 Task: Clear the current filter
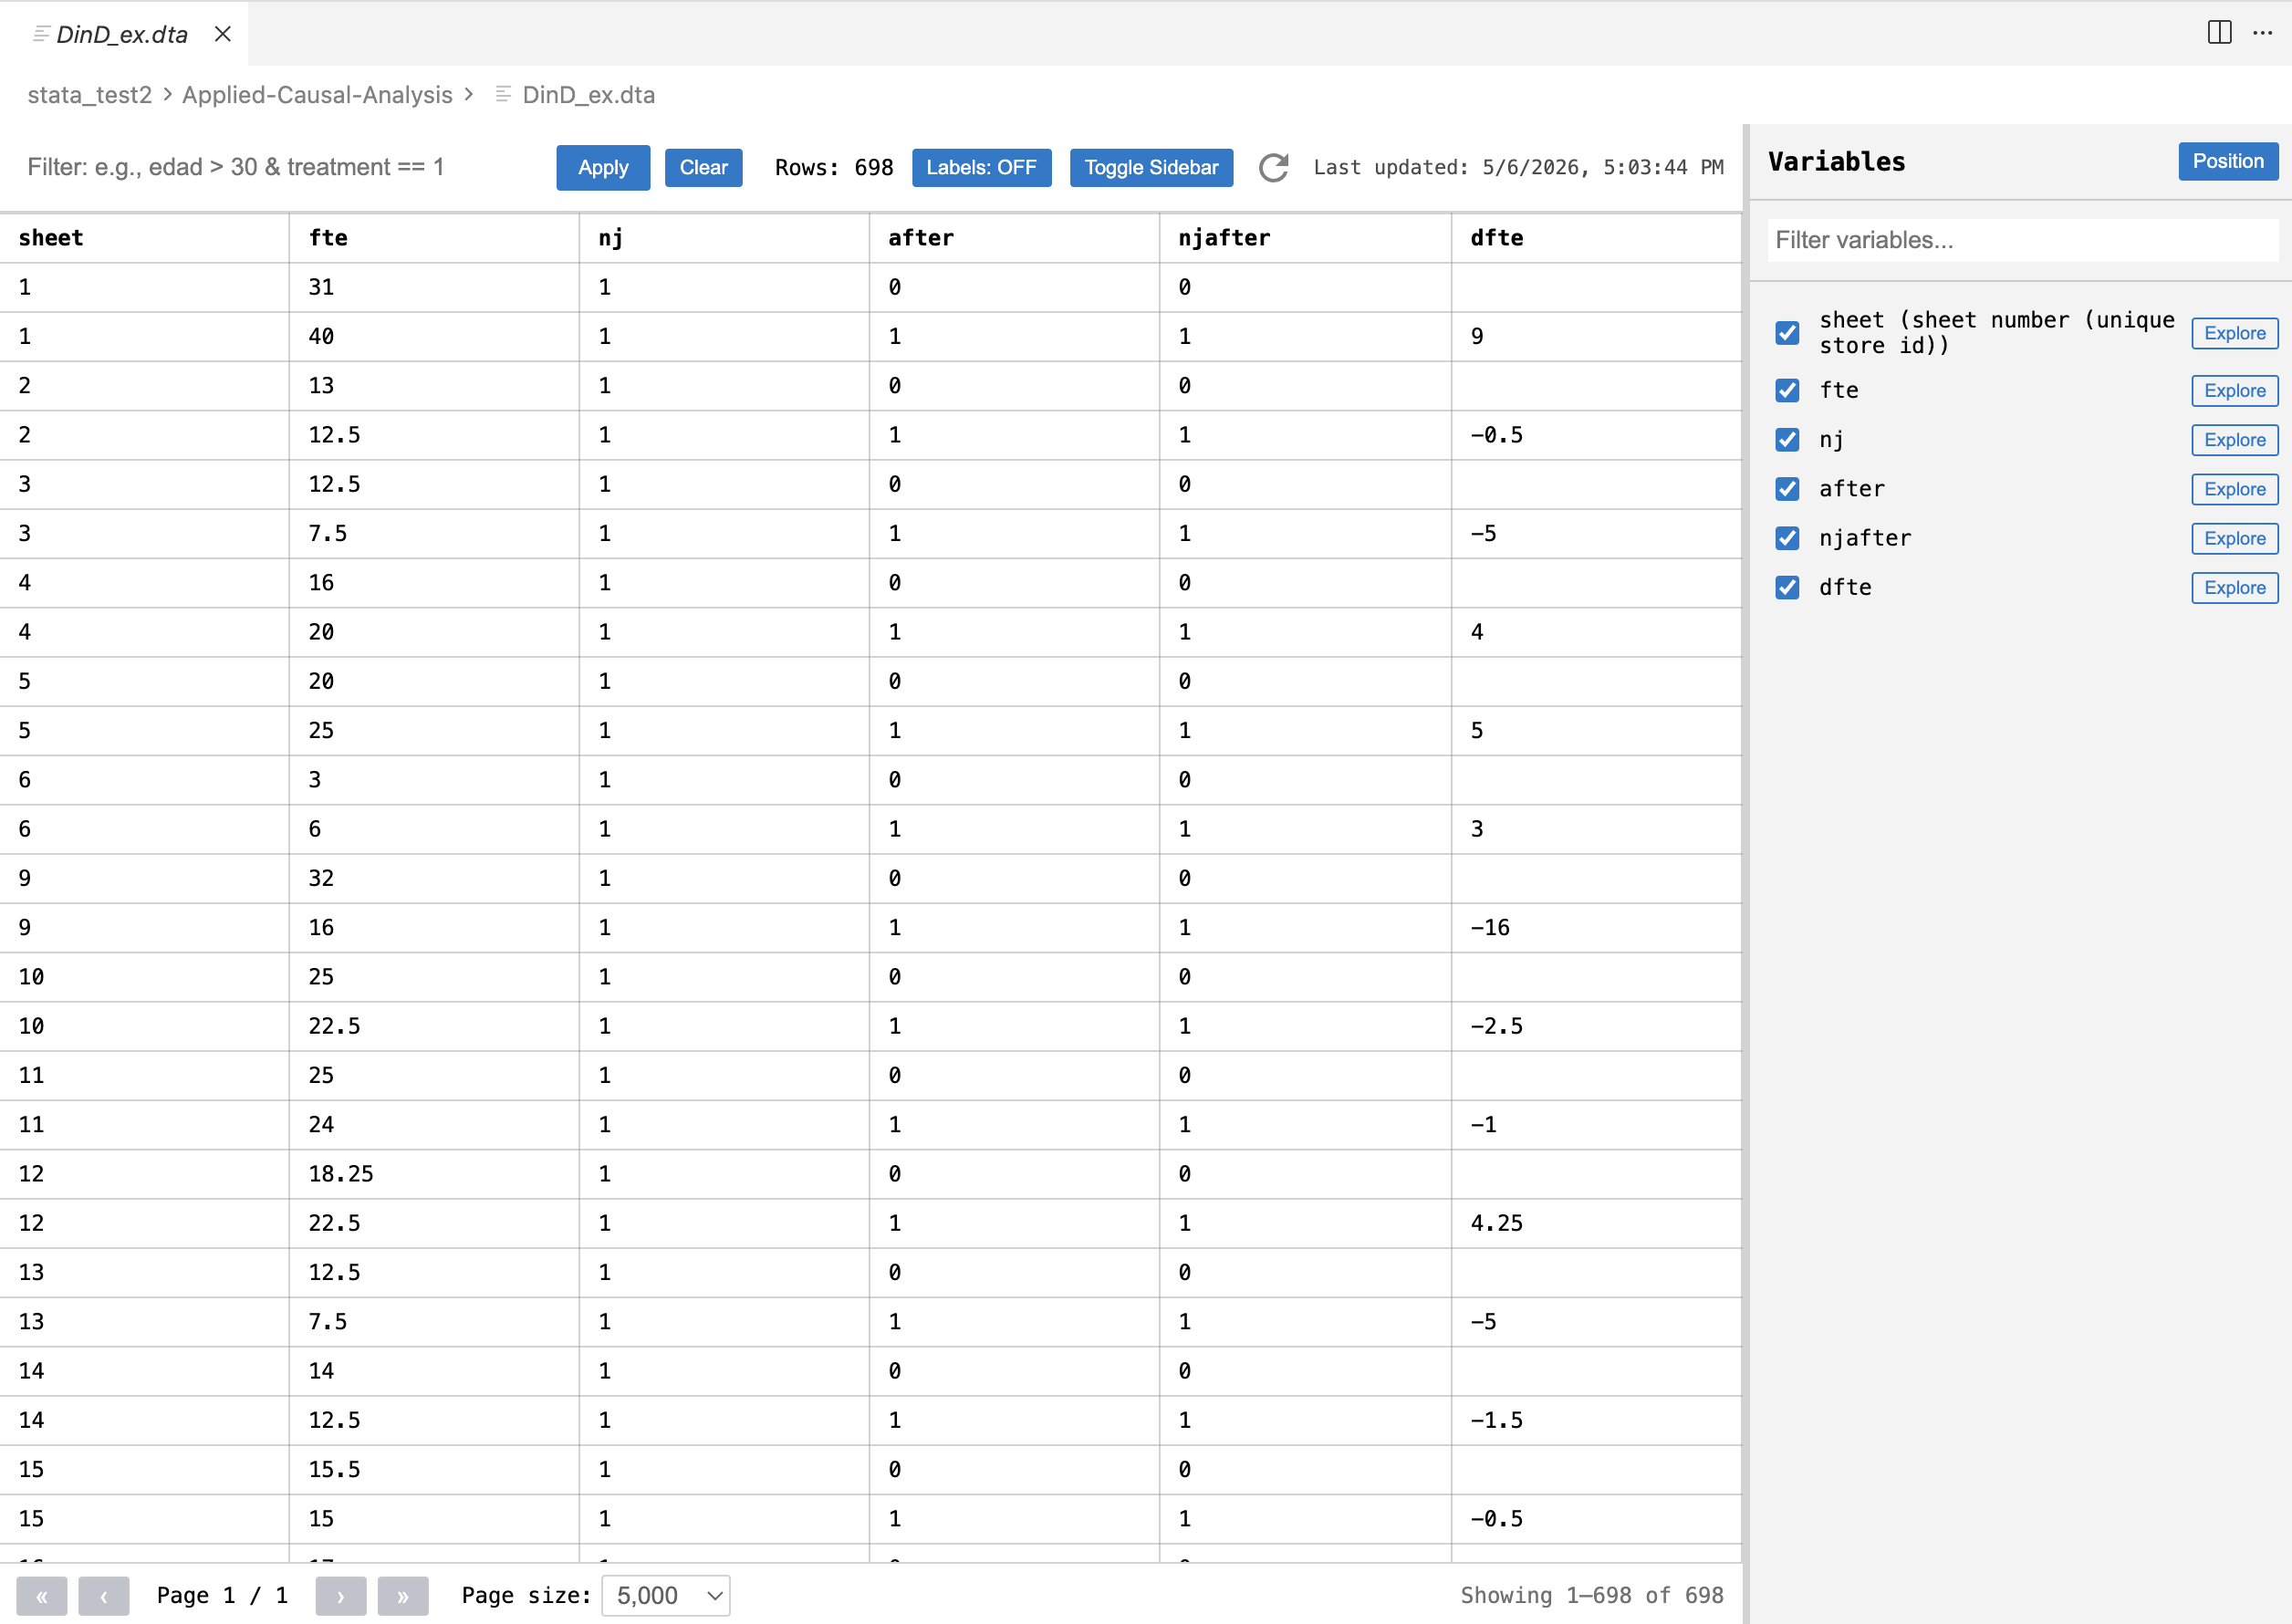click(x=704, y=168)
